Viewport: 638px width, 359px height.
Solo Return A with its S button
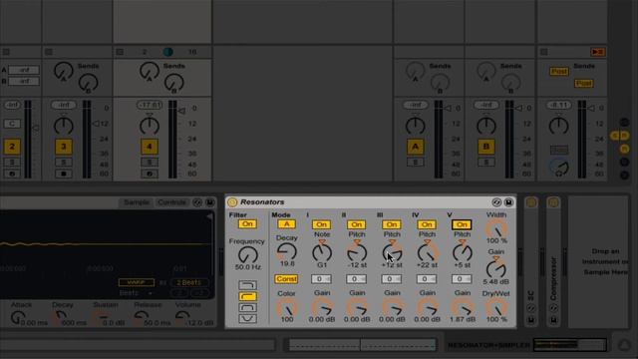[x=415, y=163]
